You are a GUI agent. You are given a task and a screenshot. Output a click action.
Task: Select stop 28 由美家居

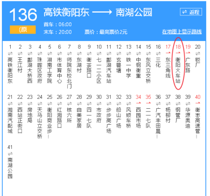point(79,118)
